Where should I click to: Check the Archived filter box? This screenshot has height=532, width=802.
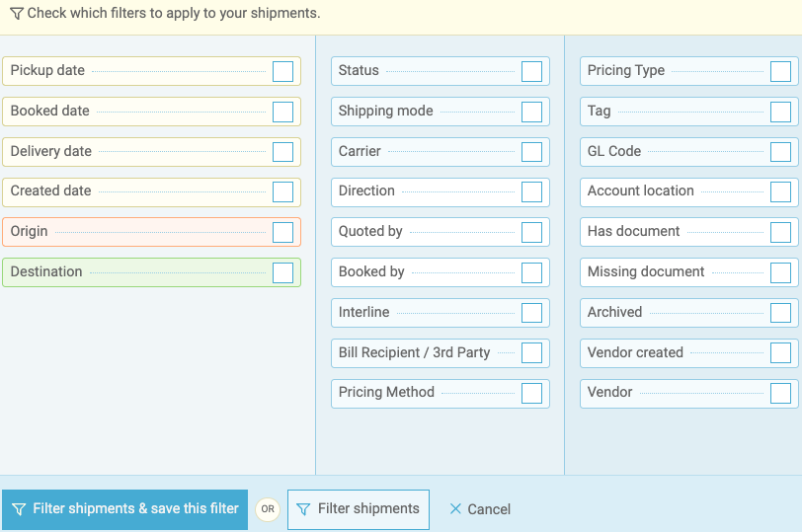(x=780, y=313)
